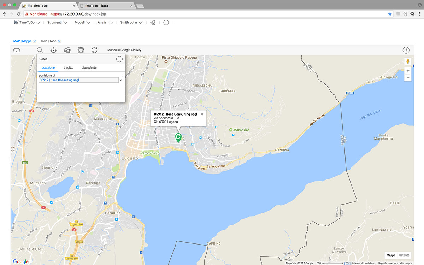Select the tragitto tab in Cerca panel
This screenshot has height=265, width=424.
coord(69,67)
